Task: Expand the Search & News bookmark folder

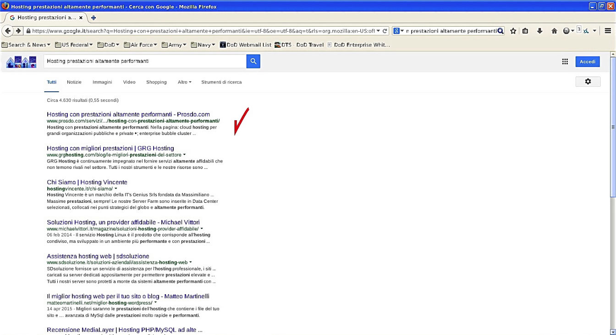Action: click(x=26, y=45)
